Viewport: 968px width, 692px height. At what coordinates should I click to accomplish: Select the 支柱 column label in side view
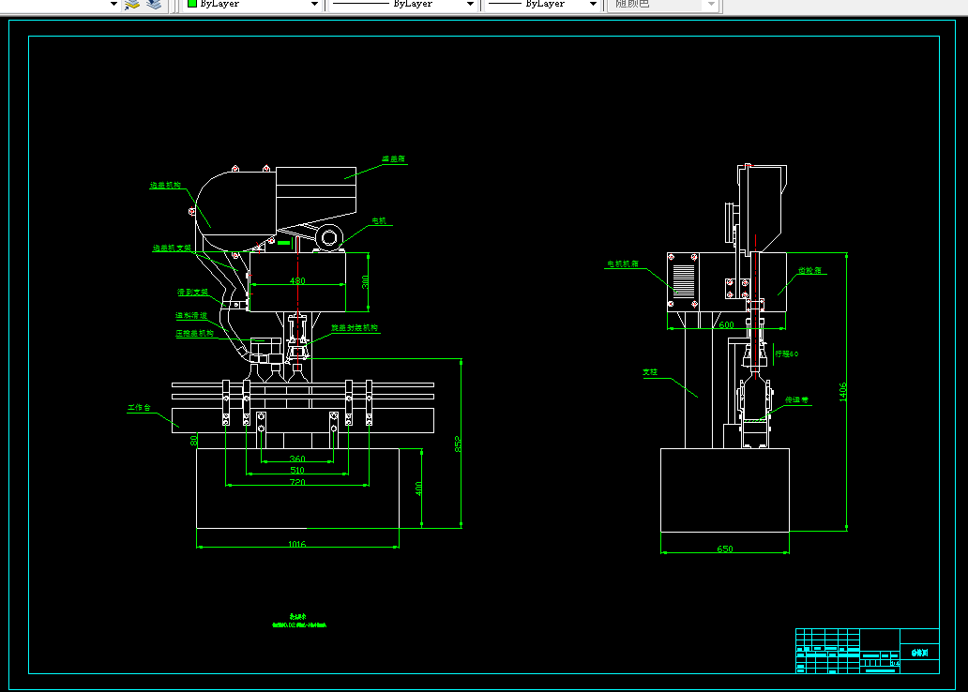[650, 372]
